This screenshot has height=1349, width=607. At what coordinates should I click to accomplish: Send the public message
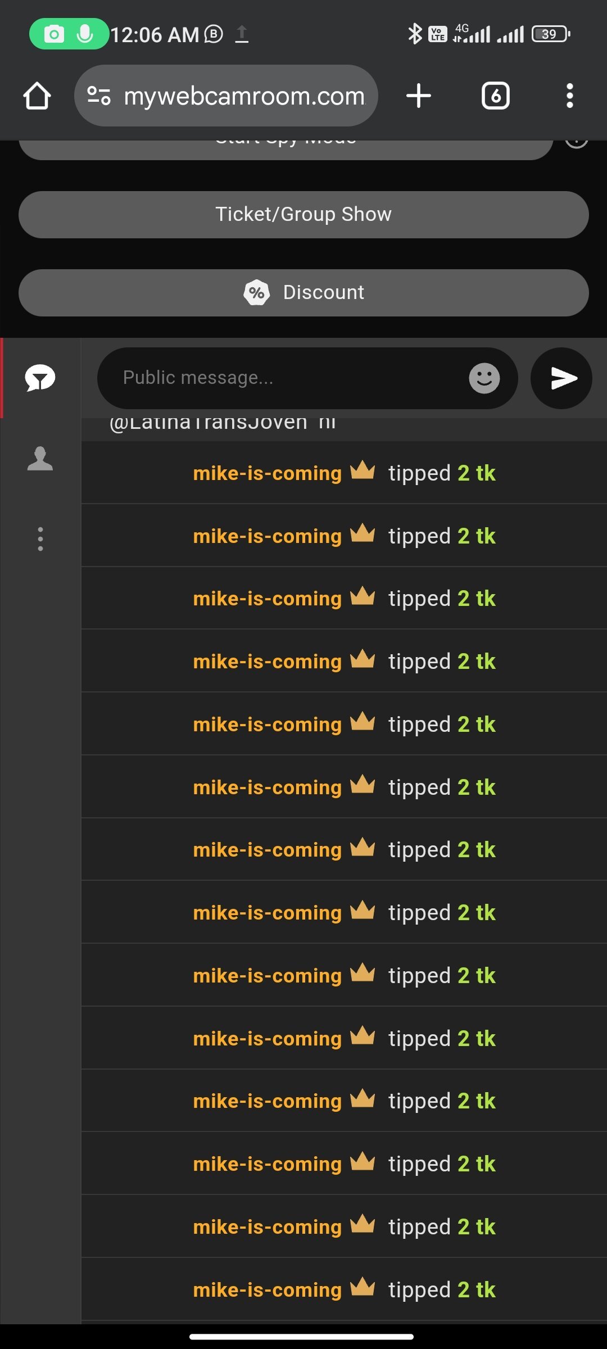tap(561, 378)
